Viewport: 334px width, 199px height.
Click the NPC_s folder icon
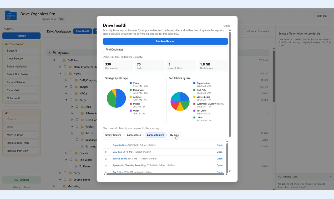[x=76, y=93]
